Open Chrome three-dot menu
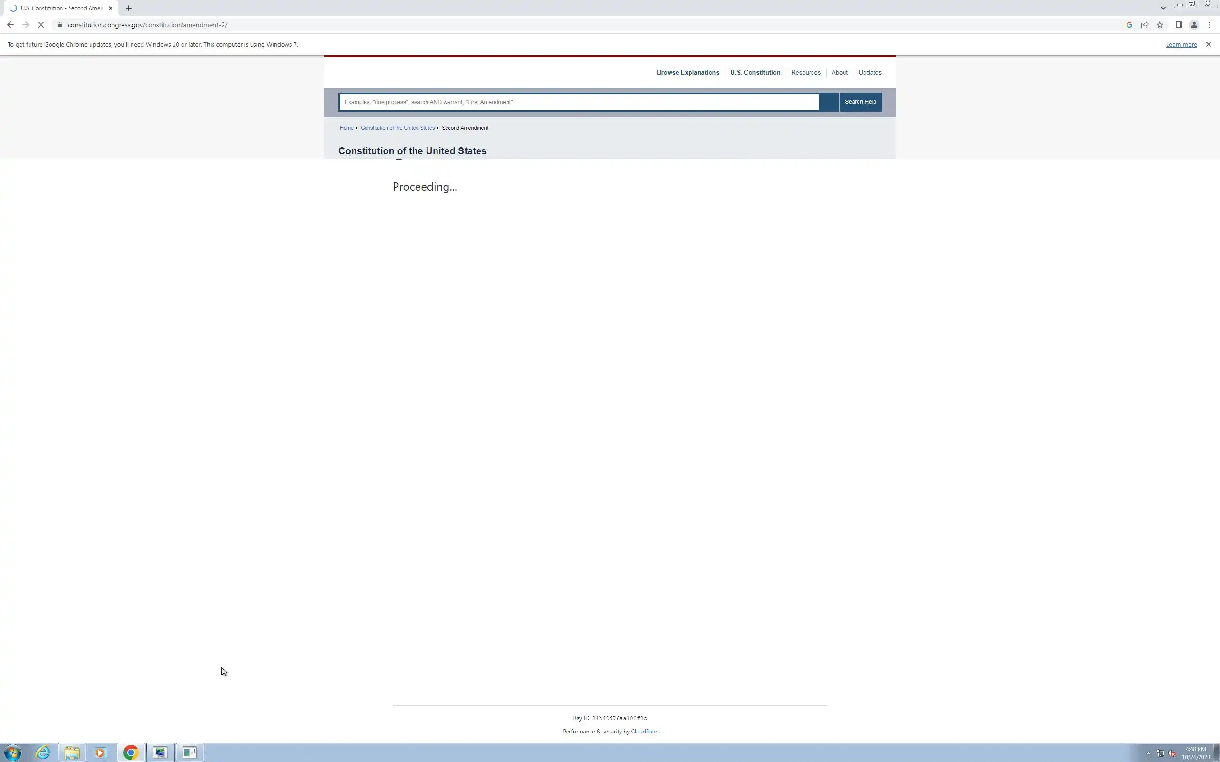This screenshot has height=762, width=1220. point(1210,25)
